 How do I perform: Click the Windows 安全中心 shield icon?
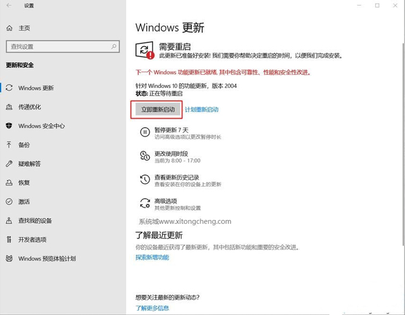point(9,126)
